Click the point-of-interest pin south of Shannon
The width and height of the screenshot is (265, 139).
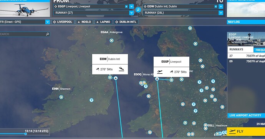coord(91,100)
